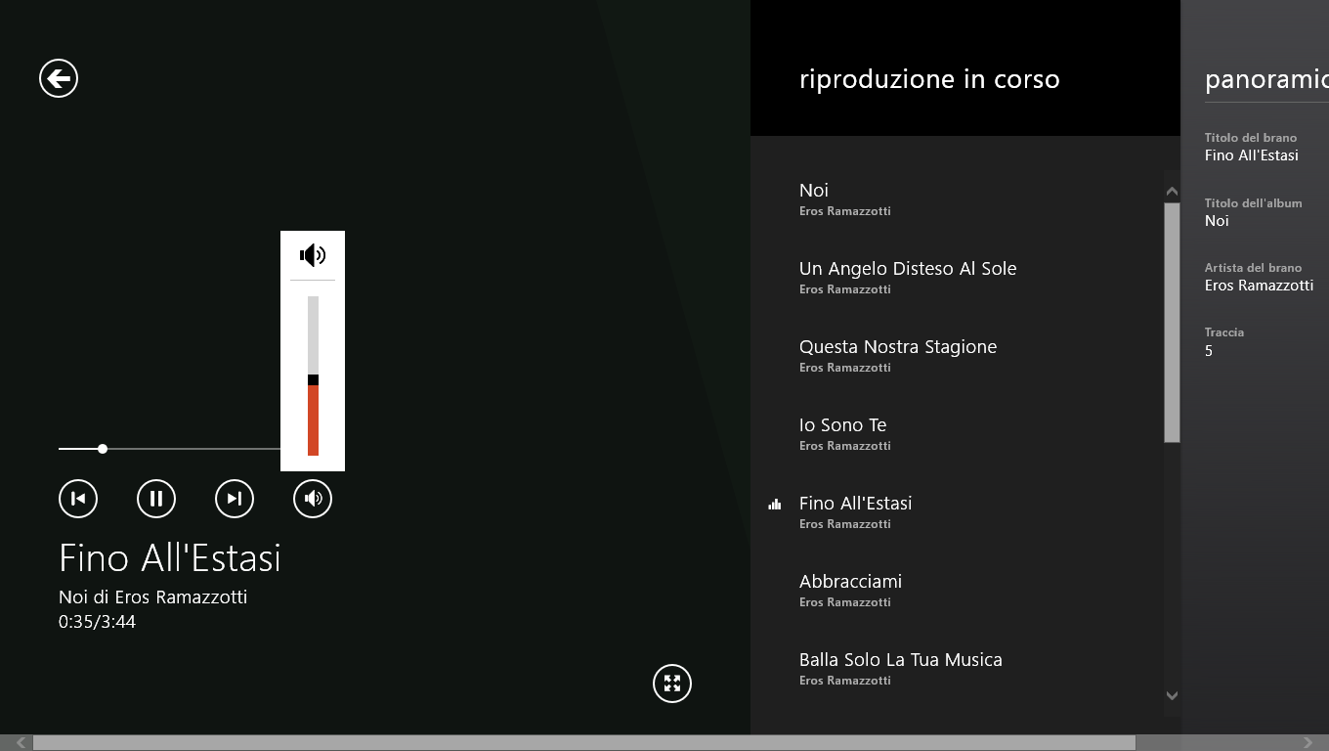Viewport: 1329px width, 751px height.
Task: Open the round volume button
Action: pyautogui.click(x=313, y=499)
